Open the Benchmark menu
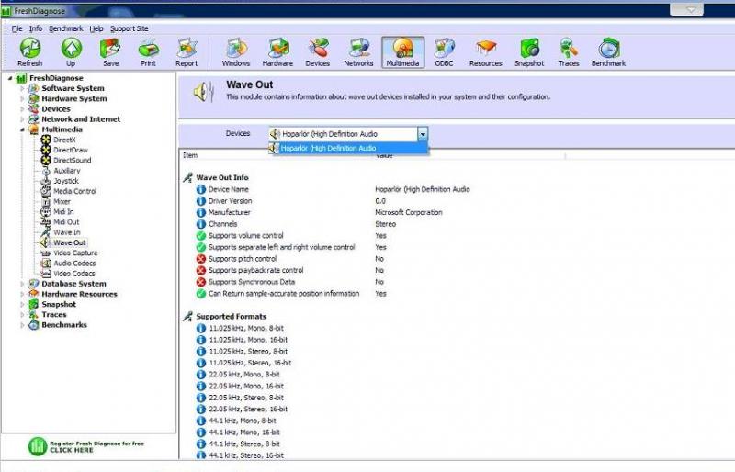This screenshot has height=472, width=735. pos(65,28)
